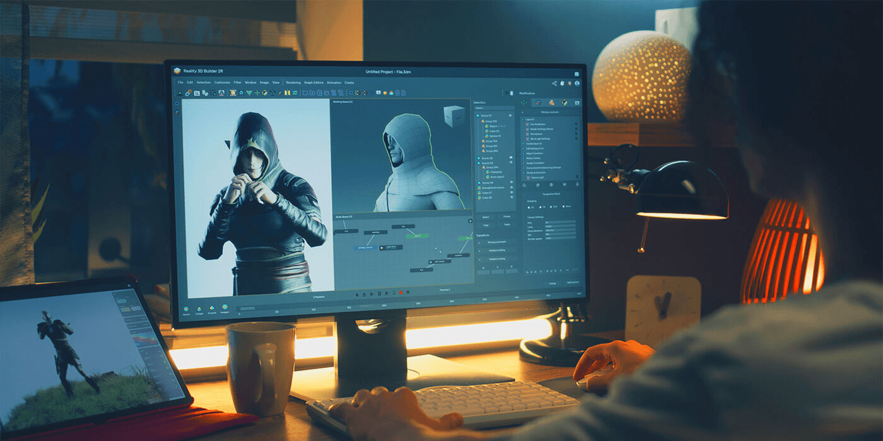
Task: Select Triangle mode in the bottom toolbar
Action: [x=199, y=309]
